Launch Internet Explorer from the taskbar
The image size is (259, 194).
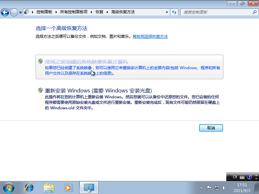point(29,187)
